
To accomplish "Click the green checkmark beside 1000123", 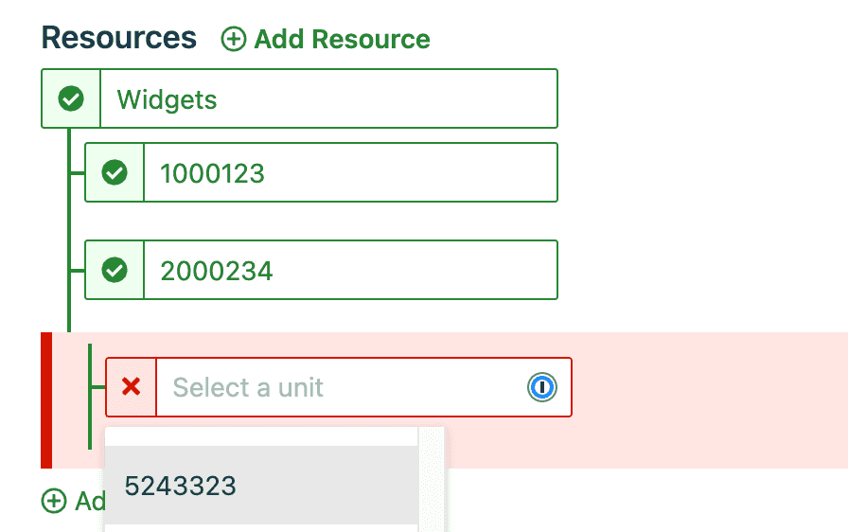I will point(115,172).
